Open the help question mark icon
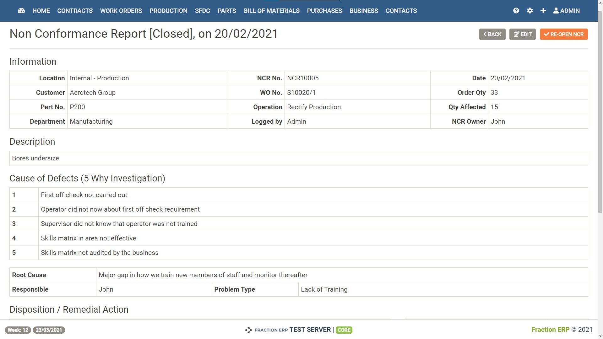 click(516, 11)
